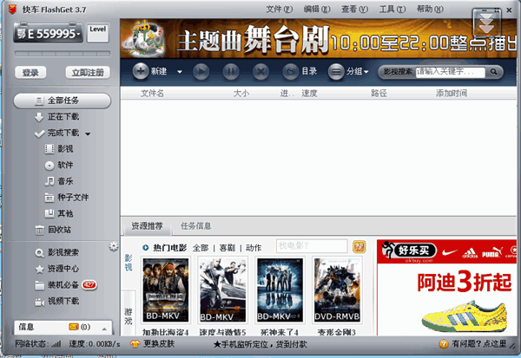Switch to 任务信息 tab
Screen dimensions: 521x358
[195, 226]
